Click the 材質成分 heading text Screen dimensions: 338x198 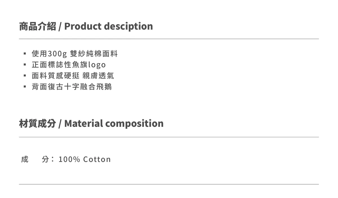[37, 123]
